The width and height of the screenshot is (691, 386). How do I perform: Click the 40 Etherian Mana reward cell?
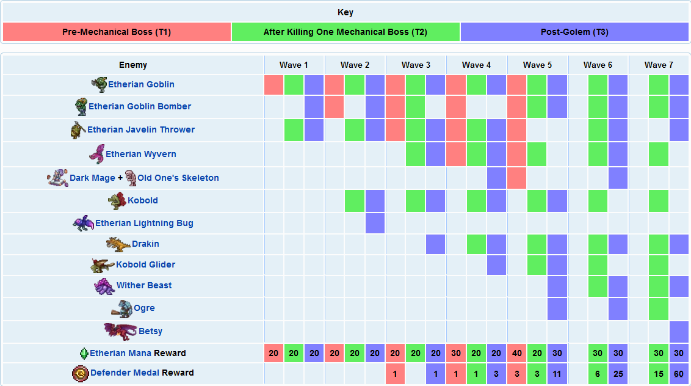(x=517, y=354)
